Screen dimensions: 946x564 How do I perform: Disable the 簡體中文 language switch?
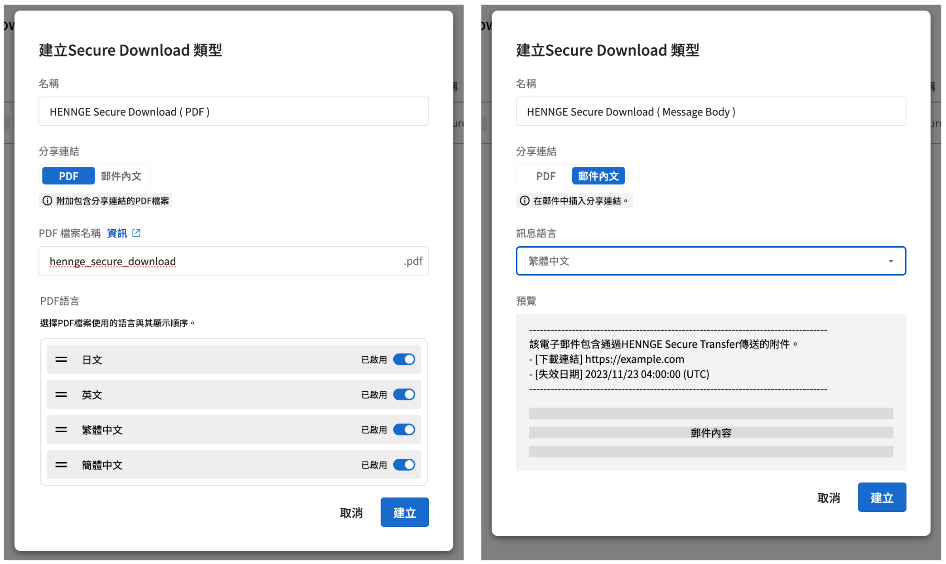click(x=404, y=465)
